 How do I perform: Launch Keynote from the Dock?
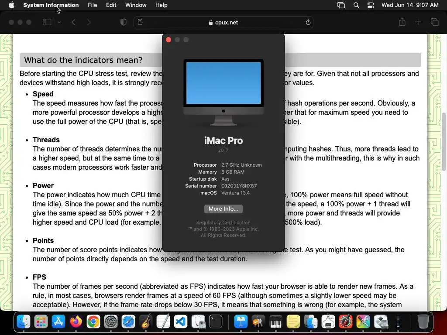point(241,322)
